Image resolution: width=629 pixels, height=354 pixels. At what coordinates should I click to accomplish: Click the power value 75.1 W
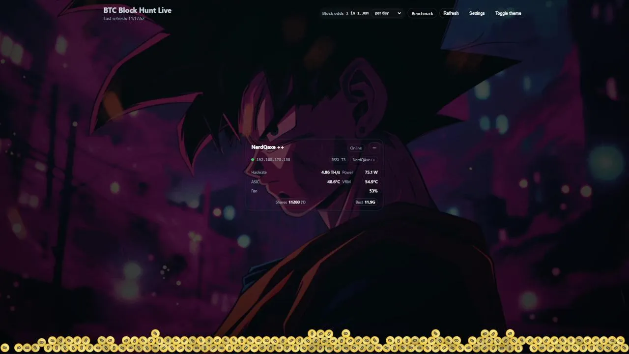coord(372,173)
